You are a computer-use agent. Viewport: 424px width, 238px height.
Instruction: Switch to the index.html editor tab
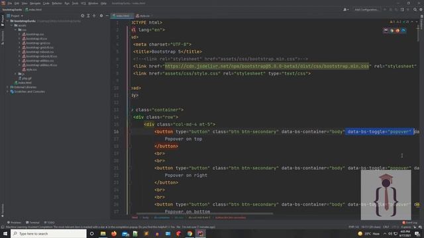tap(121, 16)
